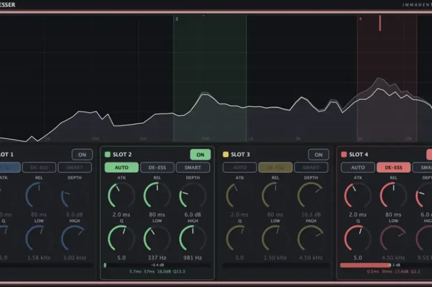Select AUTO mode in Slot 2
Screen dimensions: 432x287
[122, 167]
